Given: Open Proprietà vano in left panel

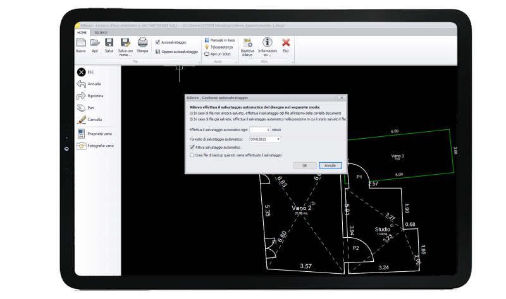Looking at the screenshot, I should [95, 134].
